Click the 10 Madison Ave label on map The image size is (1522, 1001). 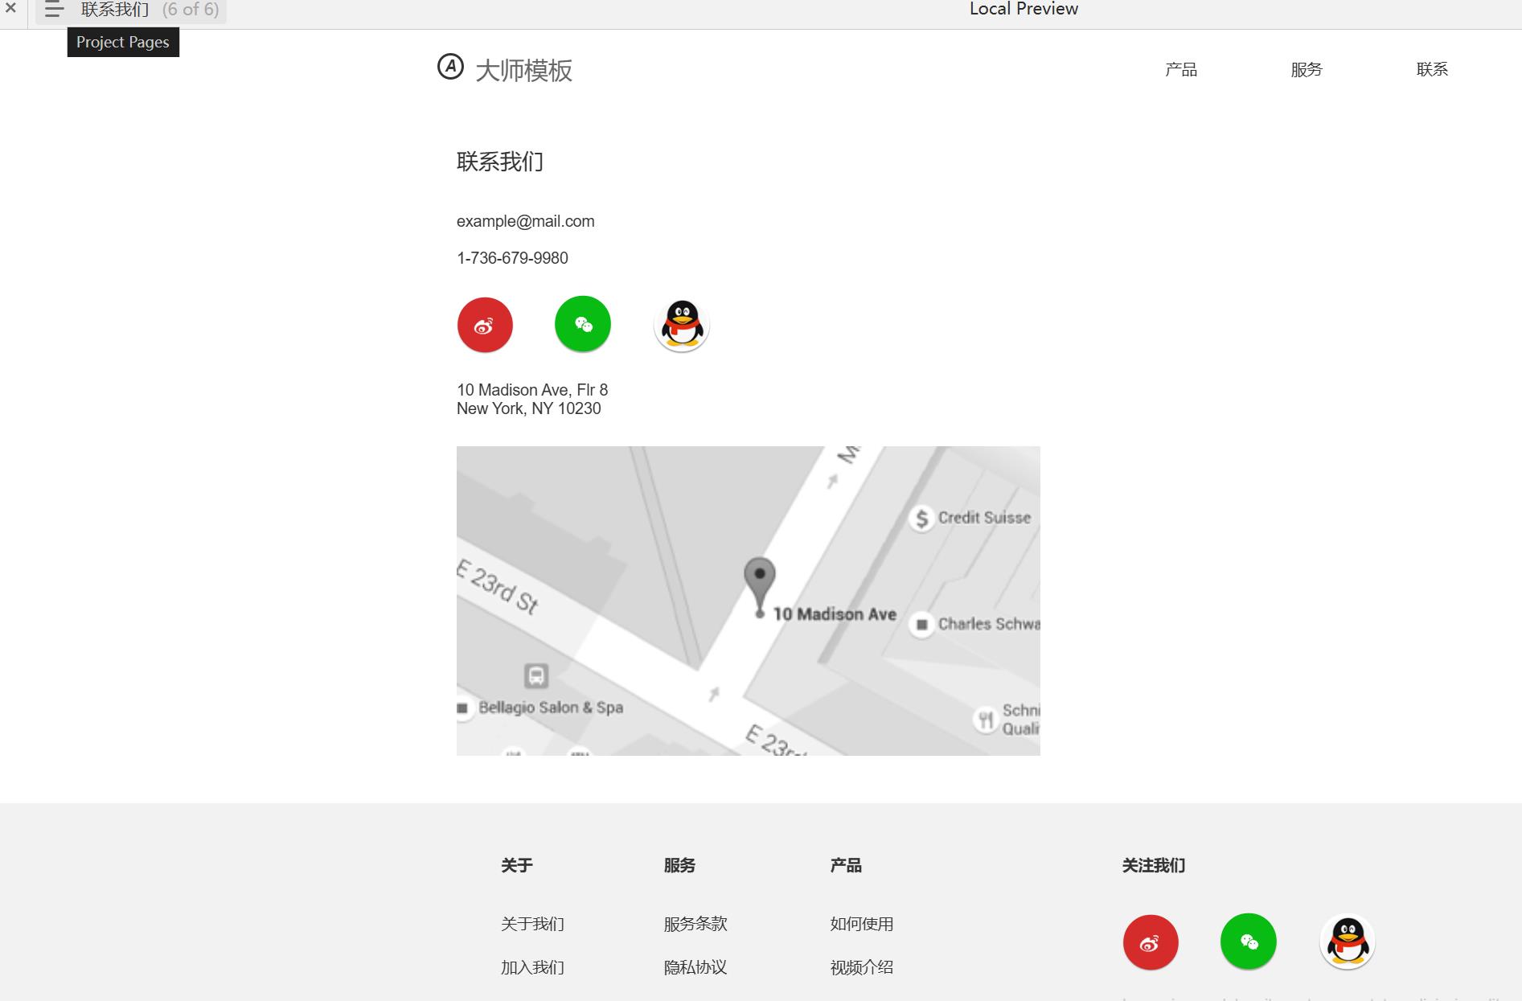835,614
